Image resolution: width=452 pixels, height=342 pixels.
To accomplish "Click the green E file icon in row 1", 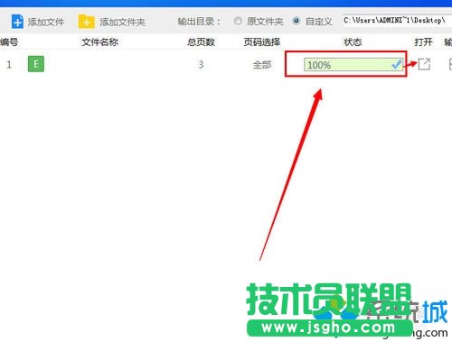I will tap(36, 64).
